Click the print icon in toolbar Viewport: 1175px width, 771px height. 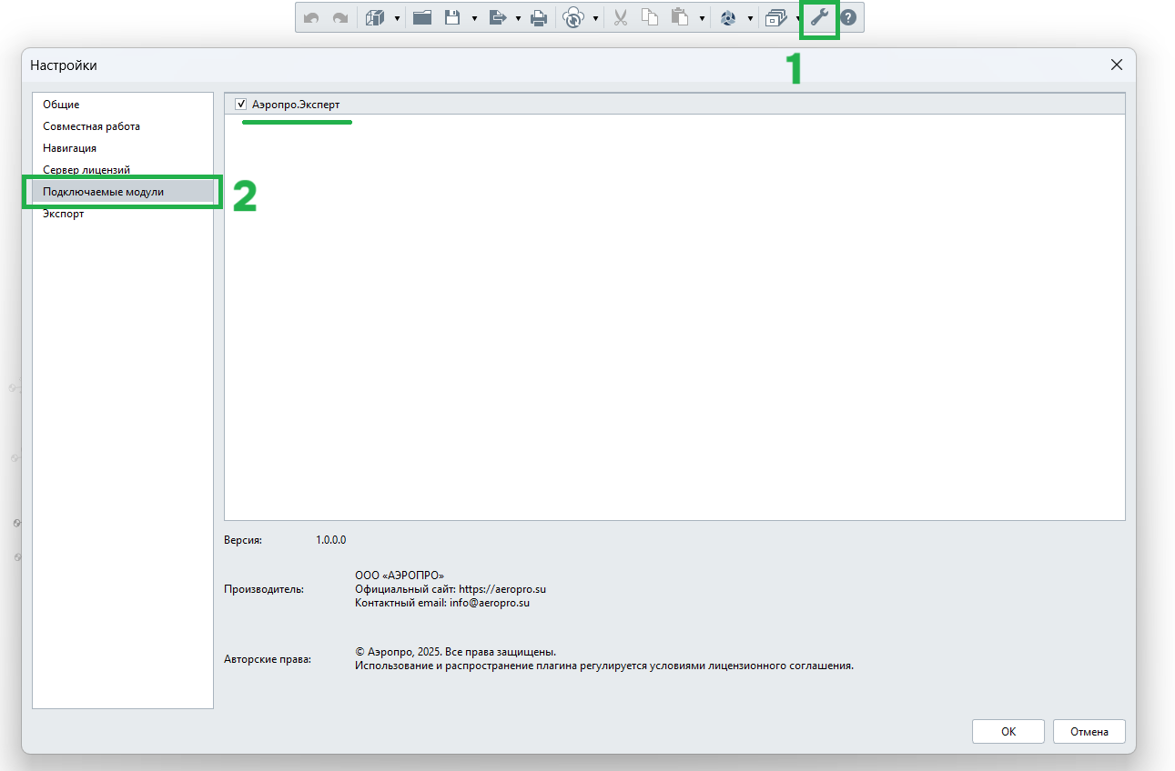(x=539, y=17)
